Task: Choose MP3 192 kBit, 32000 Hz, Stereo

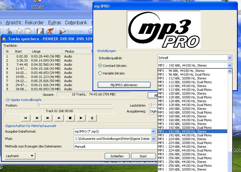Action: (x=192, y=124)
